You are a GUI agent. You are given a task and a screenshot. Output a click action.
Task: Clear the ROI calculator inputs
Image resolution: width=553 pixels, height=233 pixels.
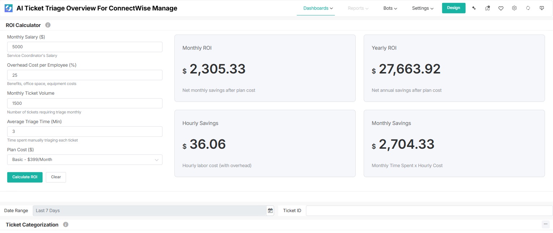click(x=56, y=177)
